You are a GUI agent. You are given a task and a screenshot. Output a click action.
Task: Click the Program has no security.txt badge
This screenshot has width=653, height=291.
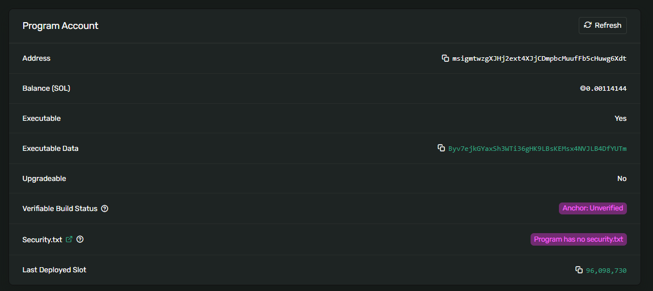point(578,239)
